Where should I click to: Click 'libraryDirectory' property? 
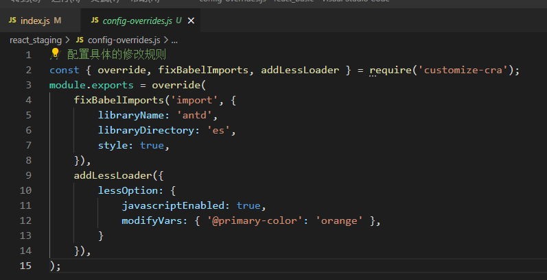click(146, 131)
